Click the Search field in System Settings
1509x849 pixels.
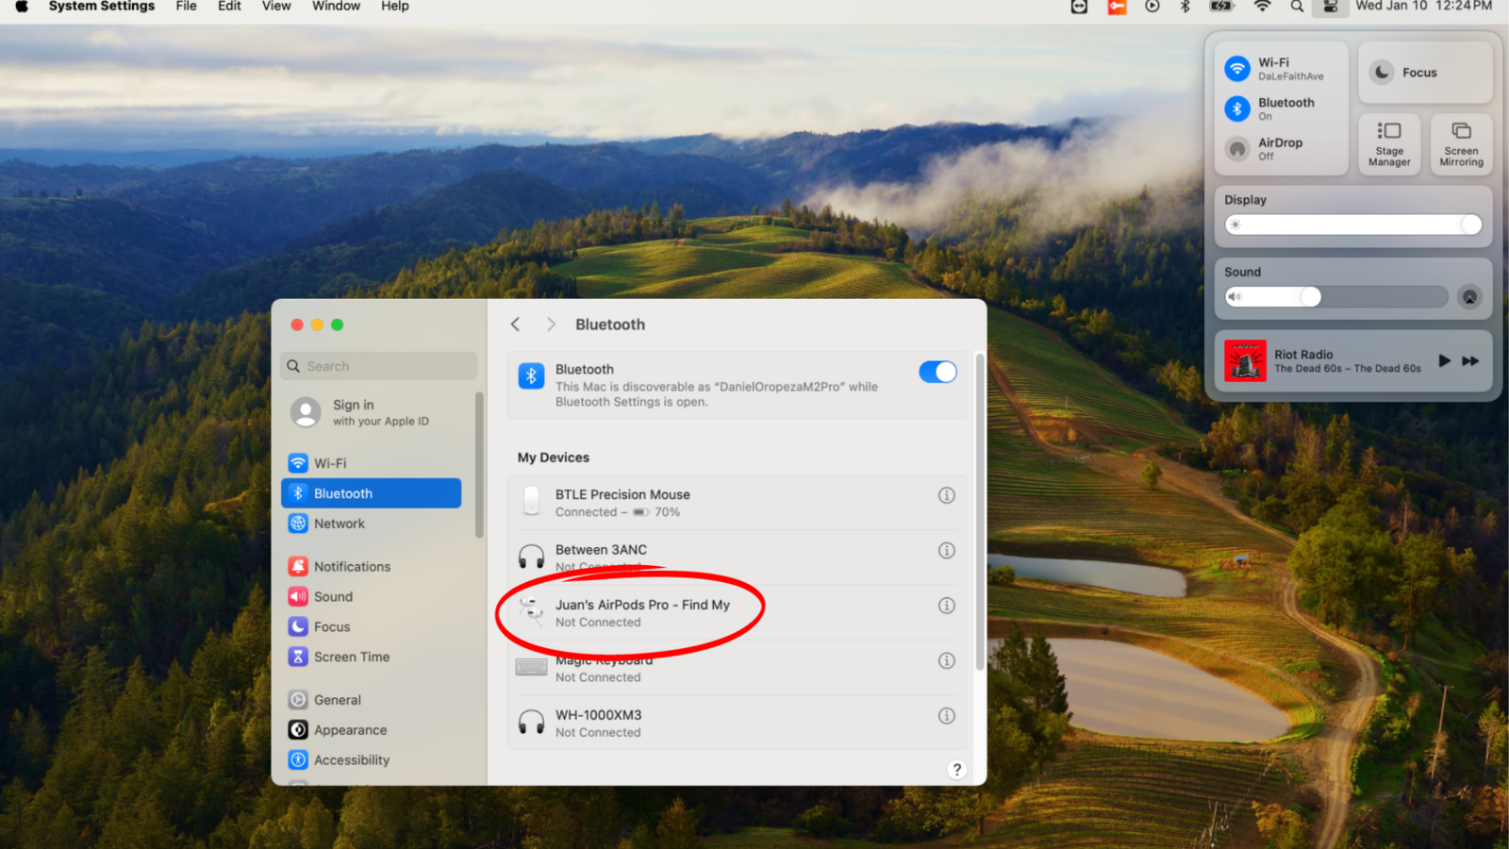click(379, 366)
